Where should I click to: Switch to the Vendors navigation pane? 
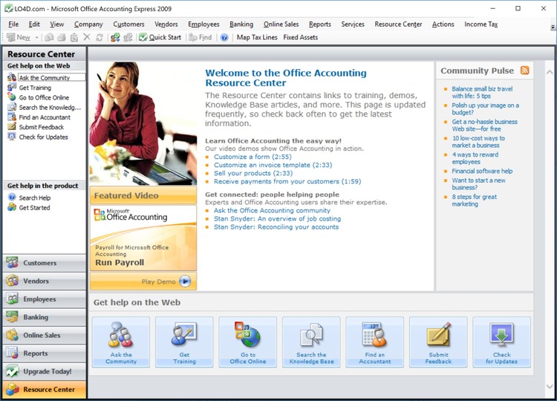point(45,281)
